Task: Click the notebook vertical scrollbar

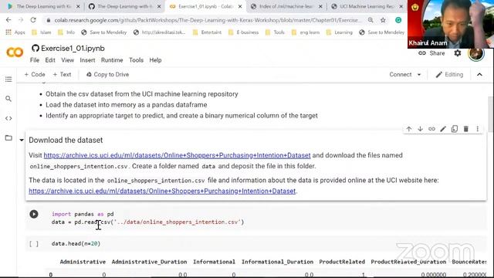Action: click(491, 114)
